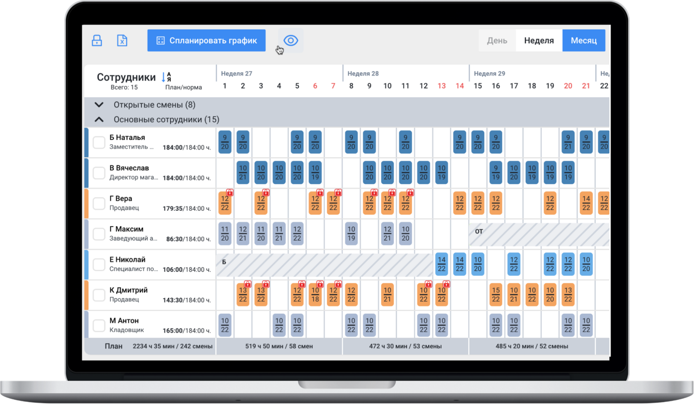Click the lock icon on К Дмитрий's day 6 shift
Viewport: 694px width, 404px height.
coord(320,284)
